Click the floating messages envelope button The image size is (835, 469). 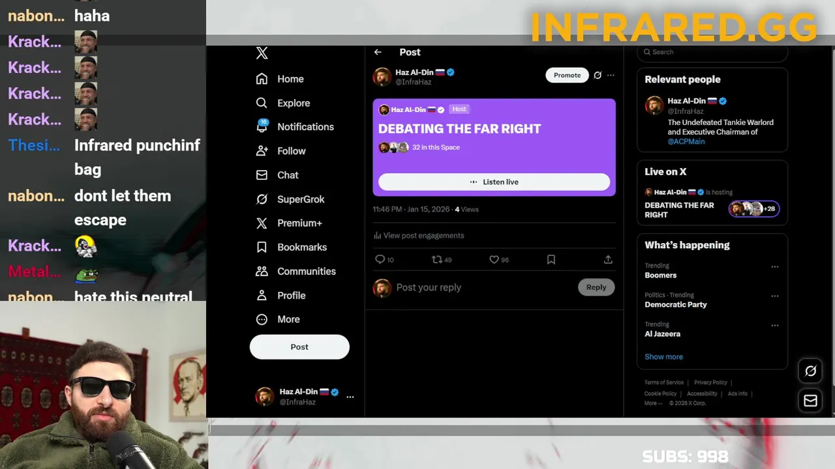coord(811,401)
